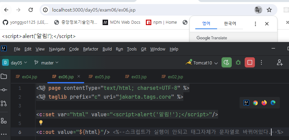The height and width of the screenshot is (140, 289).
Task: Expand the master branch dropdown
Action: coord(46,63)
